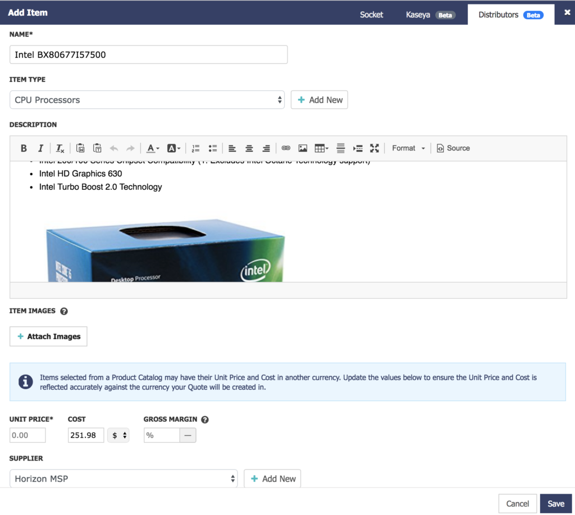Click the Item Images help icon
Screen dimensions: 575x515
click(x=64, y=311)
